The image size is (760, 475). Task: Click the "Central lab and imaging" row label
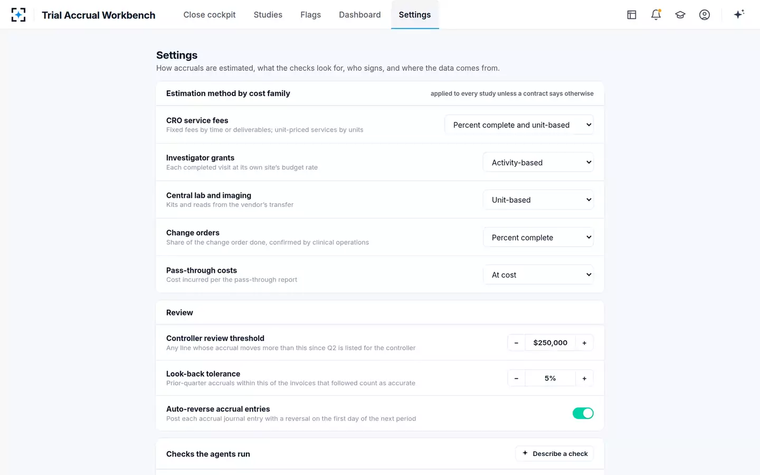(x=209, y=195)
